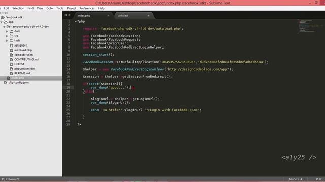325x182 pixels.
Task: Click 'http://designcodeblade.com/app' string
Action: click(x=198, y=69)
